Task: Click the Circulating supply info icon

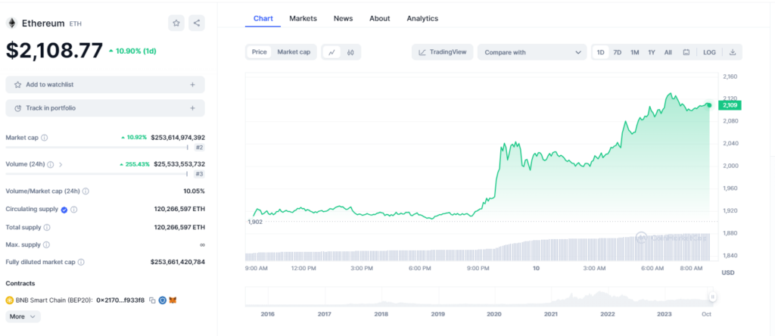Action: click(73, 210)
